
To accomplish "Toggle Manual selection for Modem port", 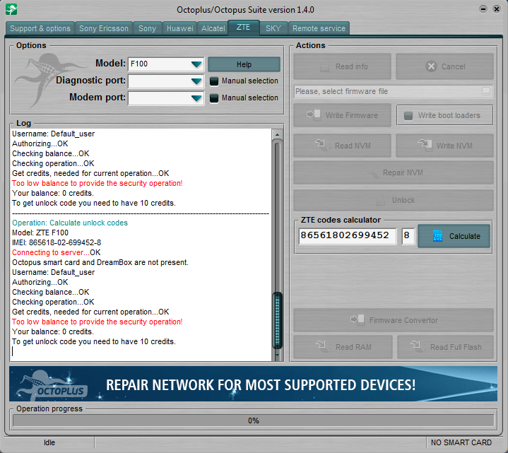I will (214, 98).
